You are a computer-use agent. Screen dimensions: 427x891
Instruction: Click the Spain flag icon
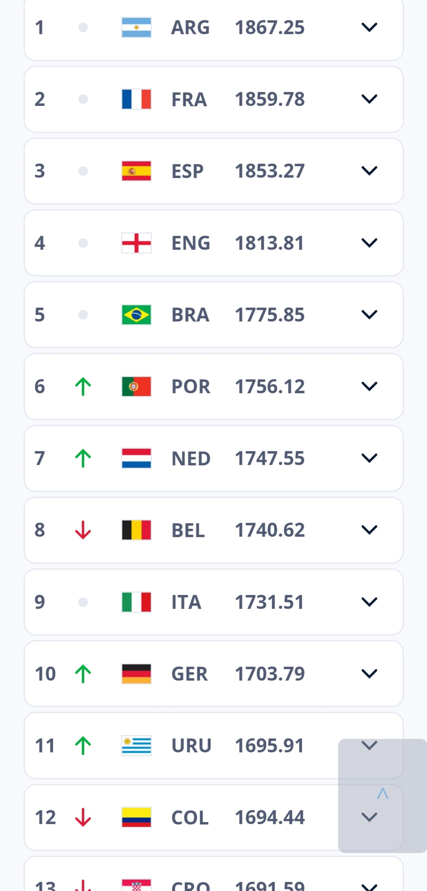pyautogui.click(x=136, y=171)
